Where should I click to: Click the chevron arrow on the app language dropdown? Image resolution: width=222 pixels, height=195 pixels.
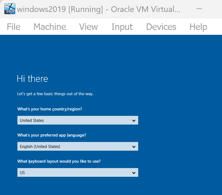134,147
